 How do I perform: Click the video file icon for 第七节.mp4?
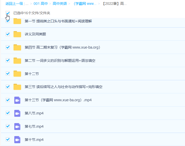tap(17, 126)
